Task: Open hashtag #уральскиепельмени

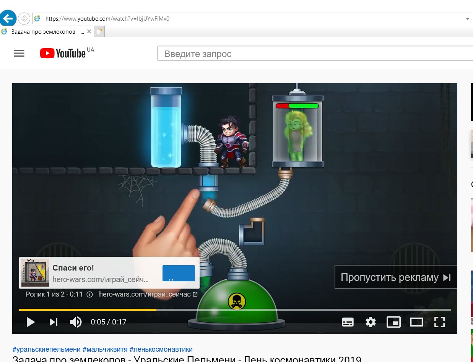Action: pyautogui.click(x=47, y=349)
